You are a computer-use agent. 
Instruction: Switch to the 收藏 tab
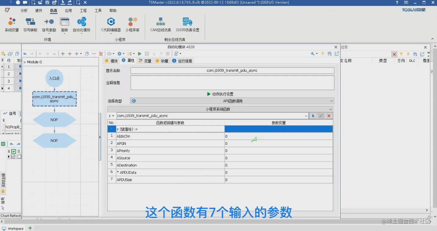tap(162, 61)
